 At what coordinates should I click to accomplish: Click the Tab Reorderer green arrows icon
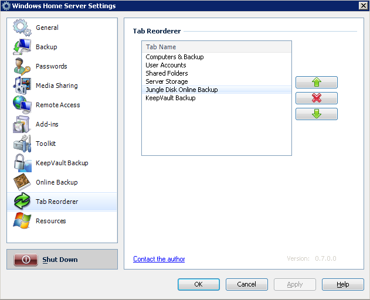click(x=22, y=202)
